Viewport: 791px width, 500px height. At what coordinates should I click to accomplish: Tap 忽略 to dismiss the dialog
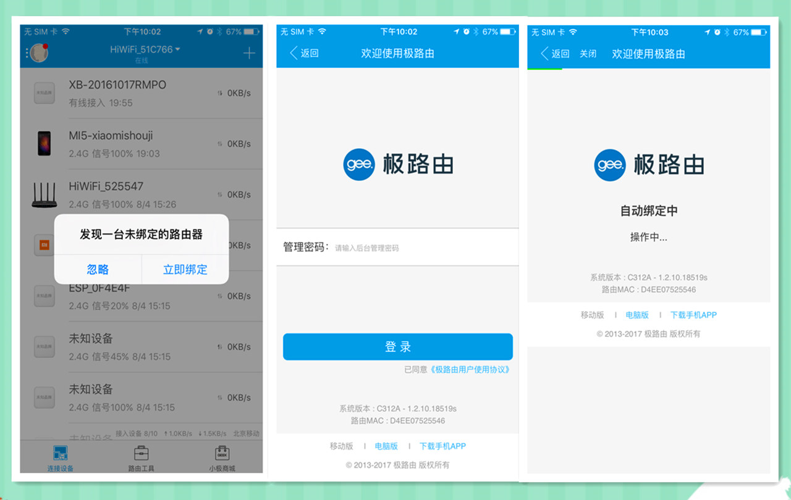[x=98, y=269]
